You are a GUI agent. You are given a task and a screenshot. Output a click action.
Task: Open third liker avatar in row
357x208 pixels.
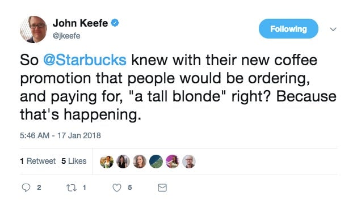coord(140,162)
